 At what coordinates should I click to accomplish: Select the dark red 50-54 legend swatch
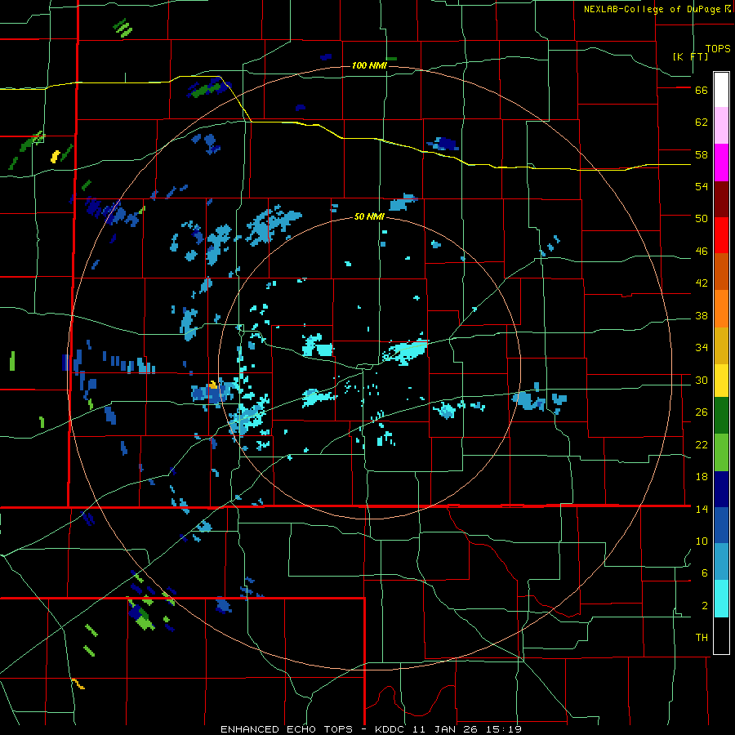pyautogui.click(x=721, y=199)
